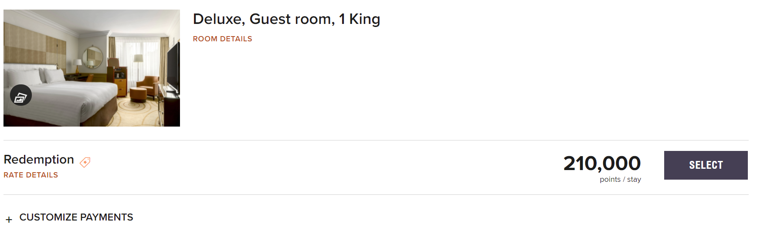Expand the Customize Payments section
Screen dimensions: 757x234
coord(76,217)
